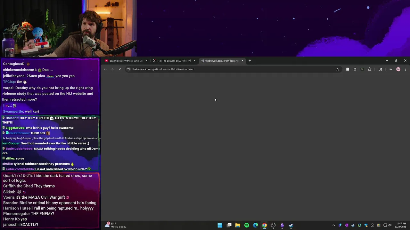
Task: Restore down the Chrome window
Action: pyautogui.click(x=396, y=61)
